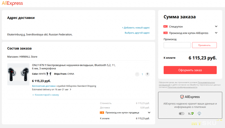
Task: Click the AliExpress shield security icon
Action: (x=182, y=97)
